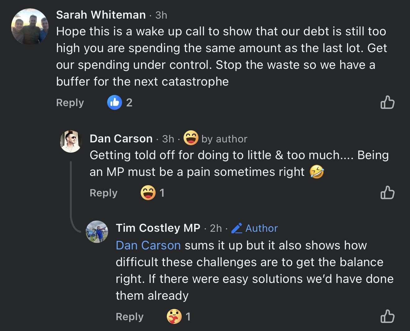Open Dan Carson's profile from name
The height and width of the screenshot is (331, 410).
tap(121, 139)
